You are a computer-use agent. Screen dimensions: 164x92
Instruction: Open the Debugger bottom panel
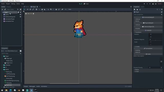point(32,86)
